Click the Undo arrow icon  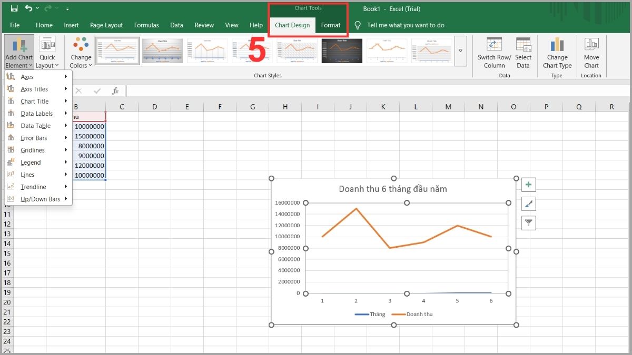(28, 8)
